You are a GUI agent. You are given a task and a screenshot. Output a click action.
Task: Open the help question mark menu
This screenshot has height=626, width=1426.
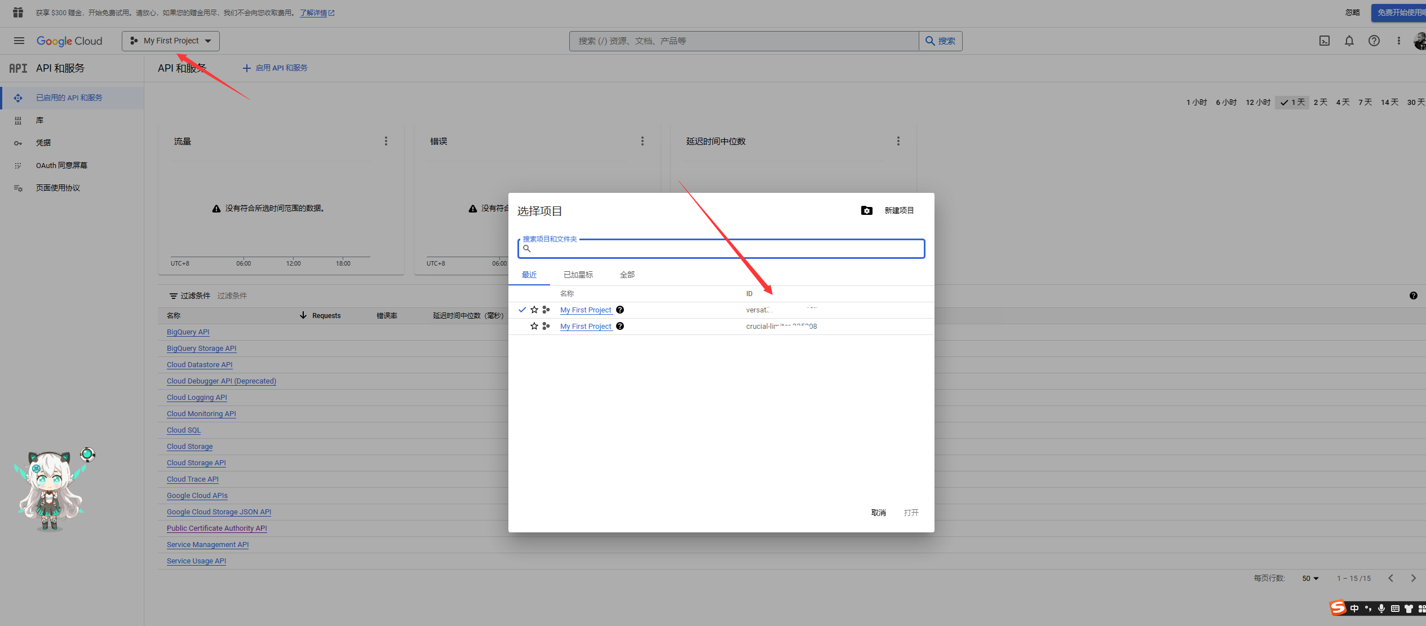point(1374,41)
